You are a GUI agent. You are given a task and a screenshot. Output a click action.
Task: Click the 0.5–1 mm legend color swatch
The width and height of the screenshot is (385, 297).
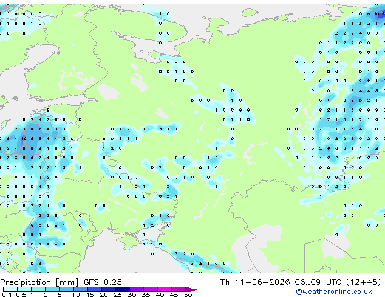(x=24, y=289)
